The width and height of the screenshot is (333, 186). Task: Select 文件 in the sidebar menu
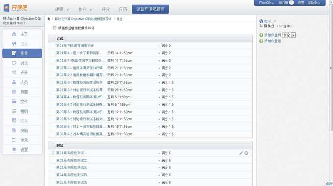pos(22,101)
